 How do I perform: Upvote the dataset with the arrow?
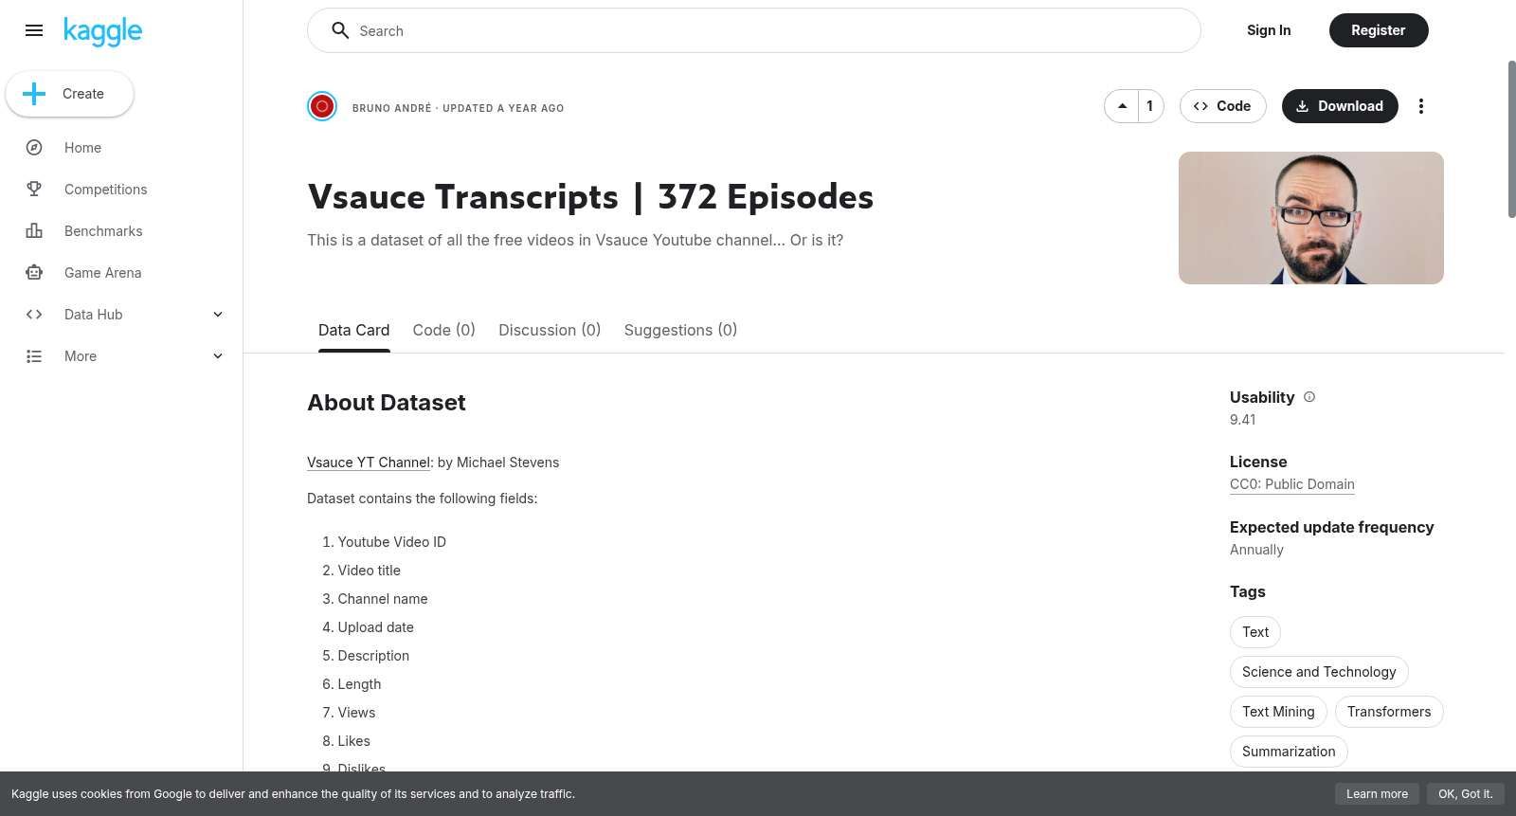pyautogui.click(x=1122, y=106)
